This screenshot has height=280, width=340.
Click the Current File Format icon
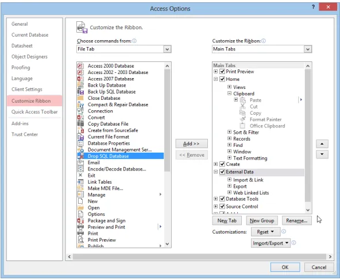(x=80, y=137)
